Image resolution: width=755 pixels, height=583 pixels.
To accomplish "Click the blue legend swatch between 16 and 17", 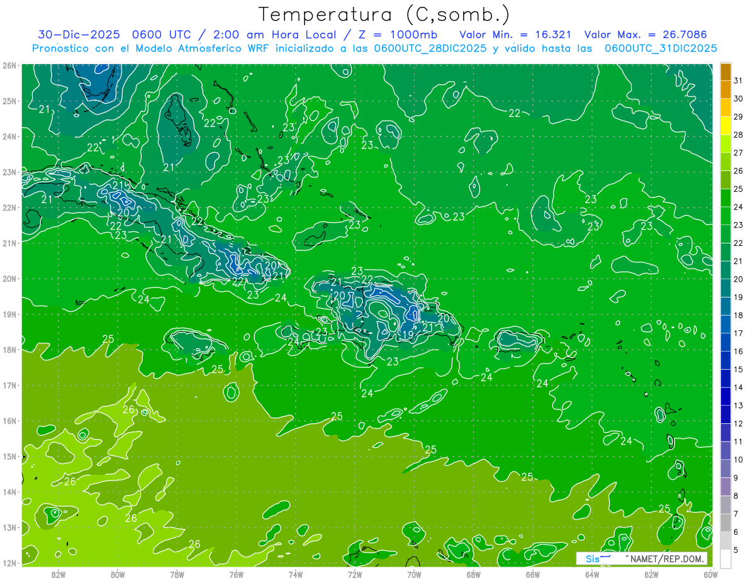I will click(x=725, y=341).
